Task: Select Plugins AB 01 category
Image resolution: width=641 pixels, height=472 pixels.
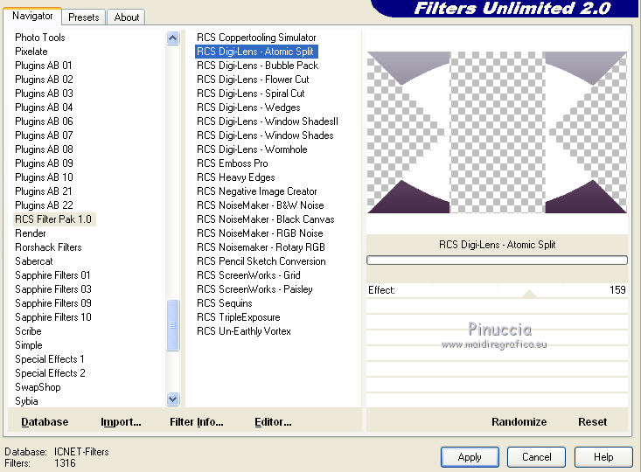Action: coord(44,66)
